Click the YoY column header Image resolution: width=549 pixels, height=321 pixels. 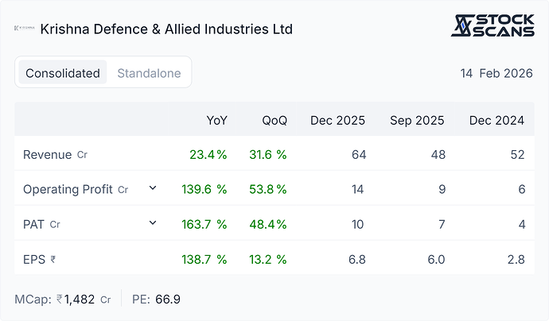pyautogui.click(x=216, y=120)
